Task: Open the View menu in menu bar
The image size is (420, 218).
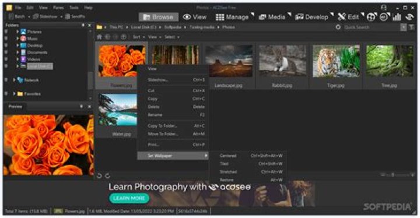Action: coord(43,8)
